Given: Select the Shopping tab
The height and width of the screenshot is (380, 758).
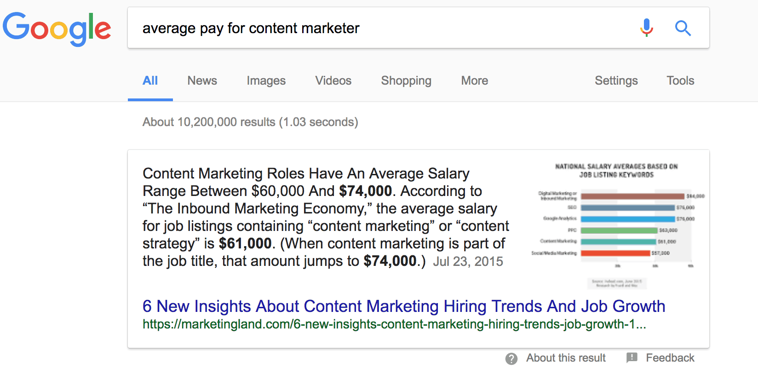Looking at the screenshot, I should click(x=406, y=81).
